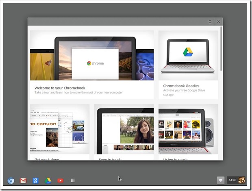Launch YouTube from the shelf
Viewport: 252px width, 191px height.
(60, 181)
